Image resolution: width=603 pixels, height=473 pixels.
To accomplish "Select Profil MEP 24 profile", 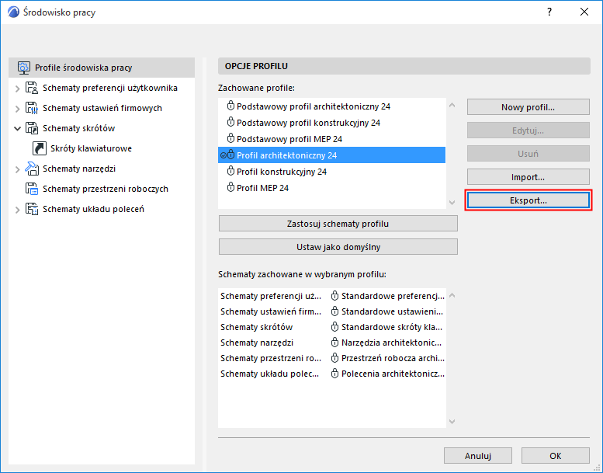I will pyautogui.click(x=331, y=188).
